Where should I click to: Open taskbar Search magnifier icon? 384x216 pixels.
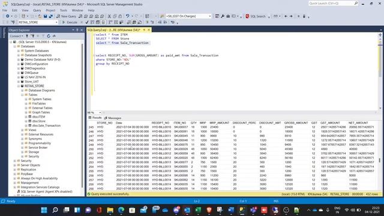tap(55, 210)
